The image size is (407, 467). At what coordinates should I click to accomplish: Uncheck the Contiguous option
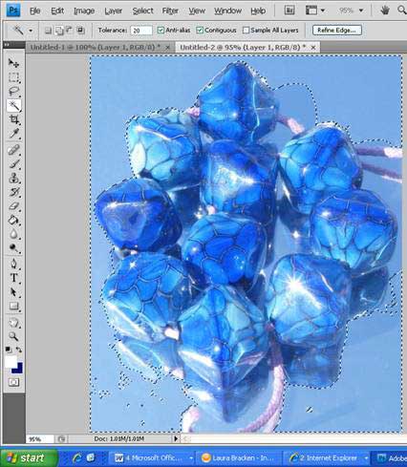(x=200, y=31)
